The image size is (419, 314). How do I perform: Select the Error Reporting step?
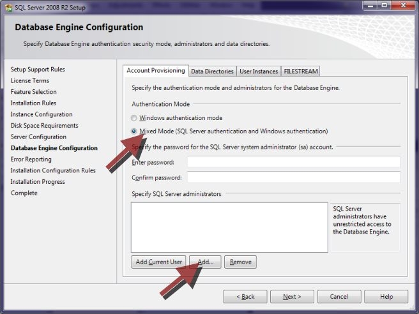point(31,159)
